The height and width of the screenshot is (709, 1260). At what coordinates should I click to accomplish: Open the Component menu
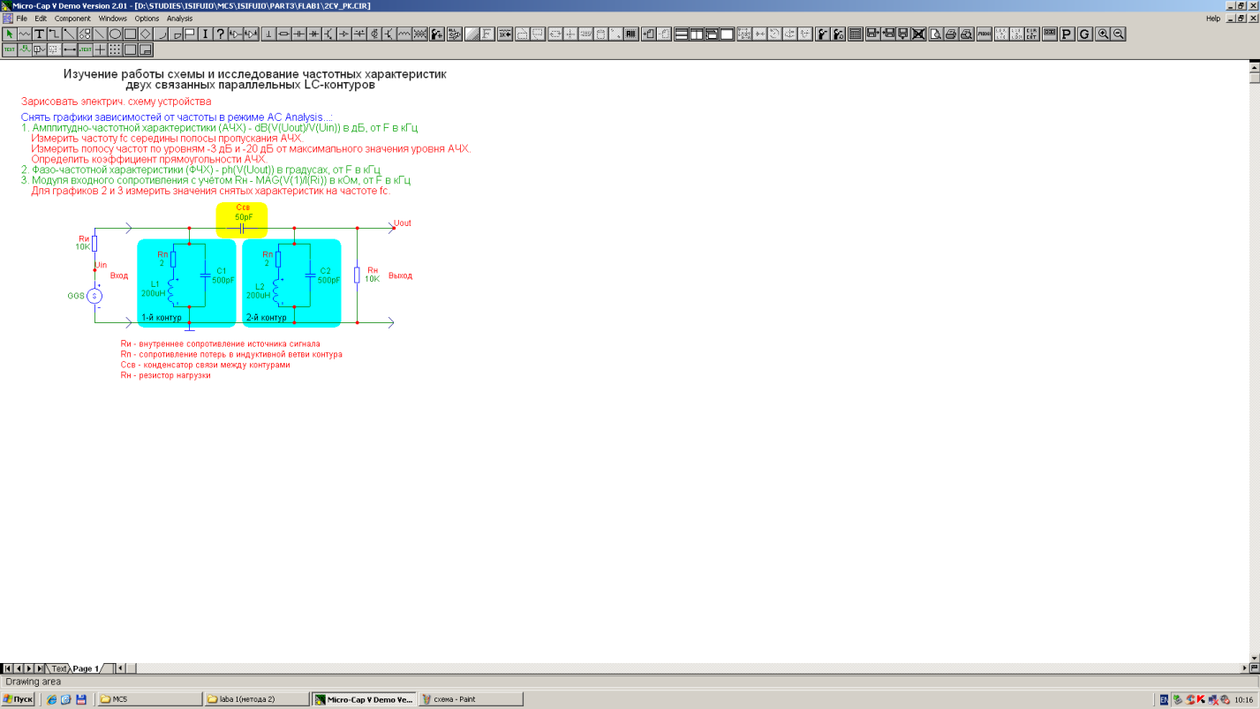click(x=72, y=19)
